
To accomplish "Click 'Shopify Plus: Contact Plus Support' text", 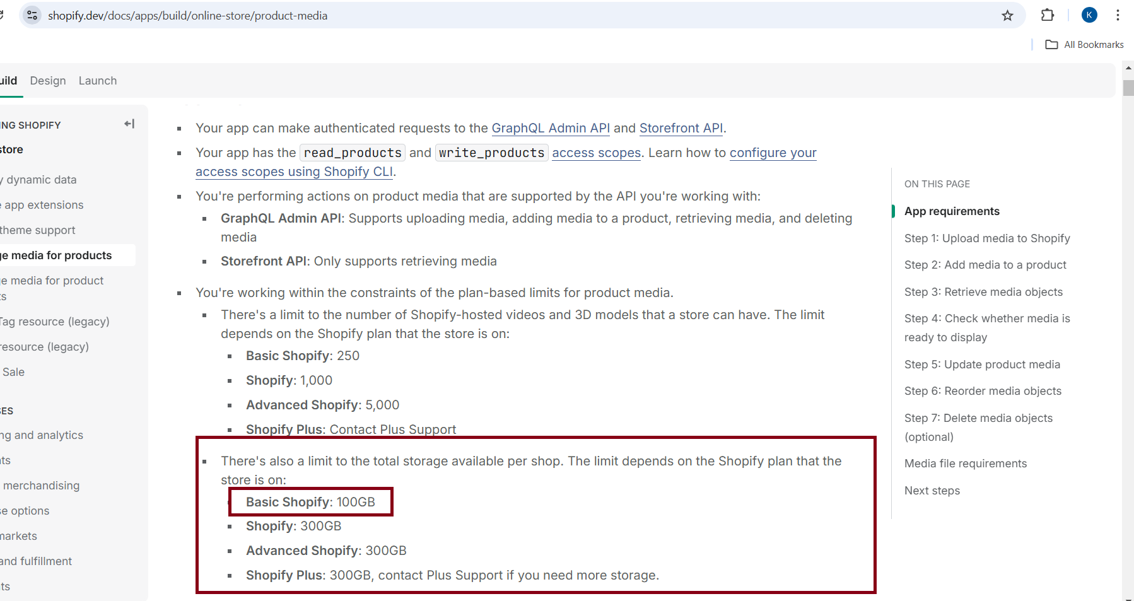I will click(351, 429).
